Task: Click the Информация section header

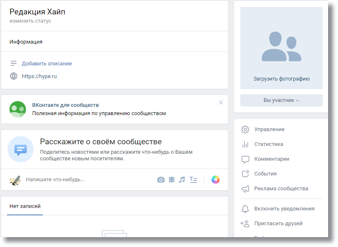Action: (x=26, y=42)
